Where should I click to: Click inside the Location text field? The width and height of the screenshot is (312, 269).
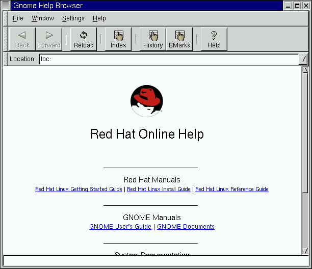click(168, 59)
